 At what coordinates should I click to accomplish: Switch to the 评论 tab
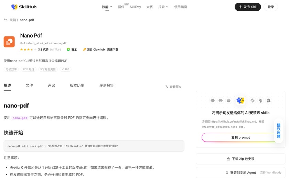click(x=51, y=85)
